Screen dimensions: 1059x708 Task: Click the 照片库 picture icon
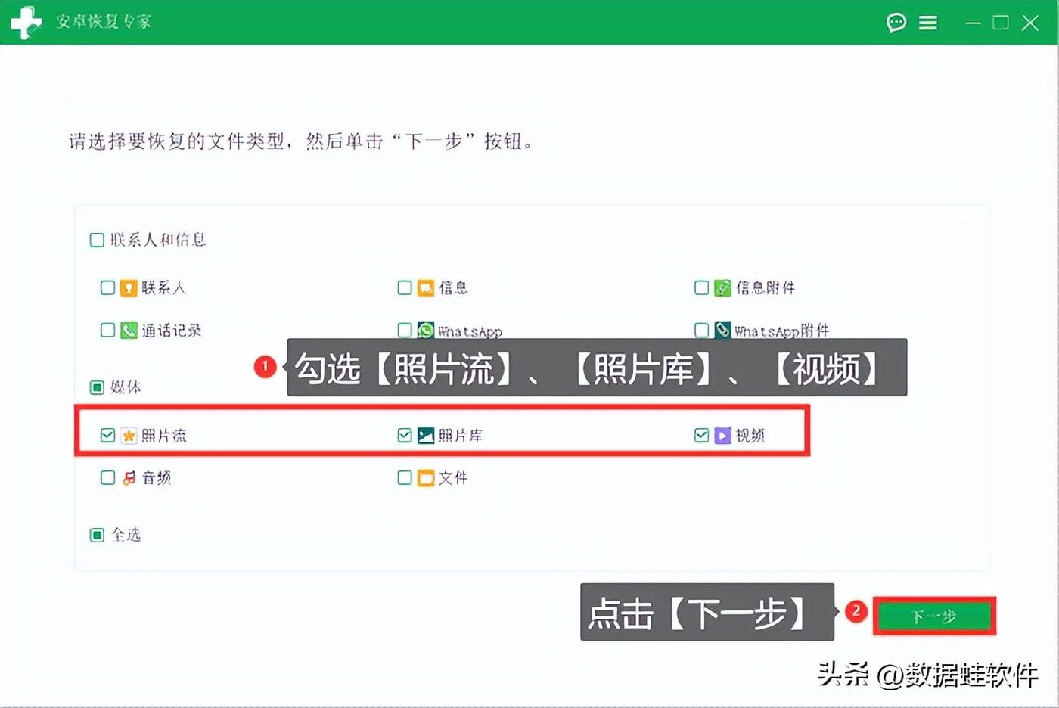coord(426,436)
